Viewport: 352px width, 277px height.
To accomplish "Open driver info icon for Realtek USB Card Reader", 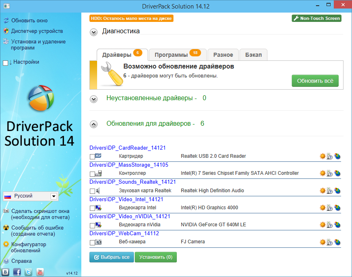I will 329,156.
